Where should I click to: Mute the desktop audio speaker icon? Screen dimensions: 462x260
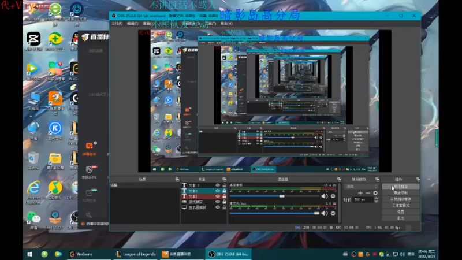pos(325,196)
